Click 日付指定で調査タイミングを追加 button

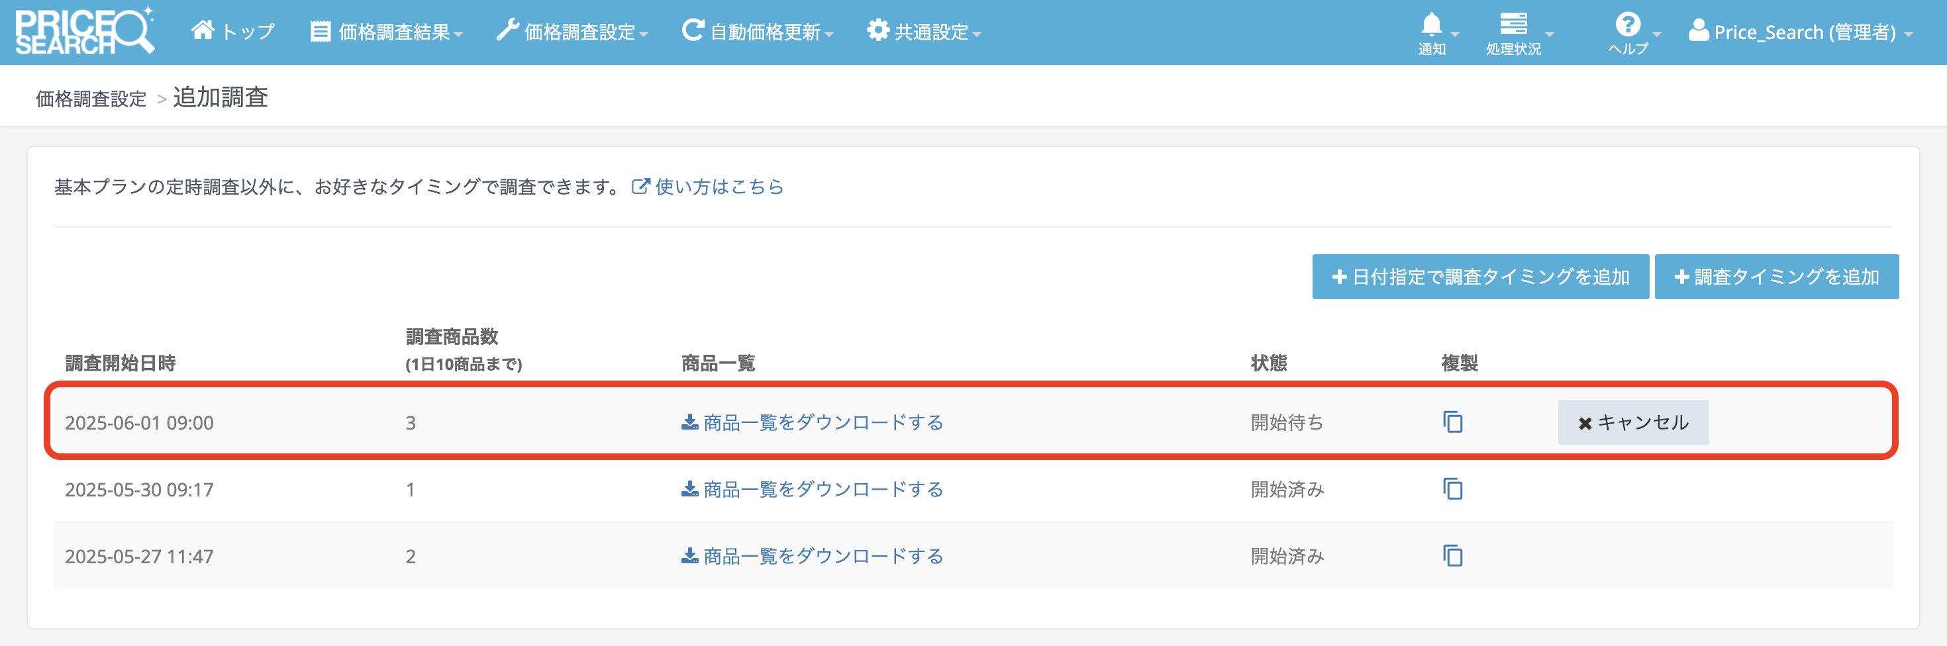click(x=1479, y=277)
